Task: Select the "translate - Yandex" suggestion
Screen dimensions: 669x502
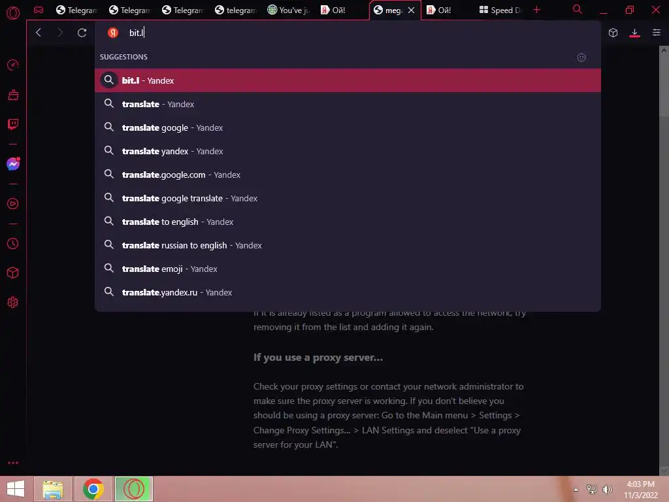Action: pos(348,104)
